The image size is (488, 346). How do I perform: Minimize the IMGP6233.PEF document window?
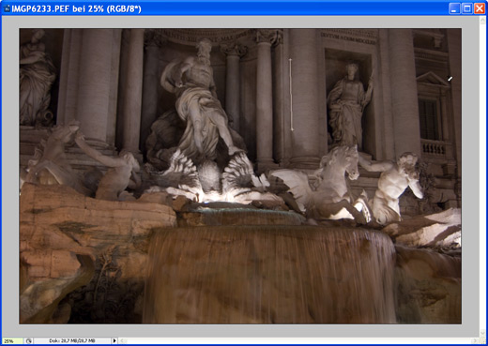454,8
